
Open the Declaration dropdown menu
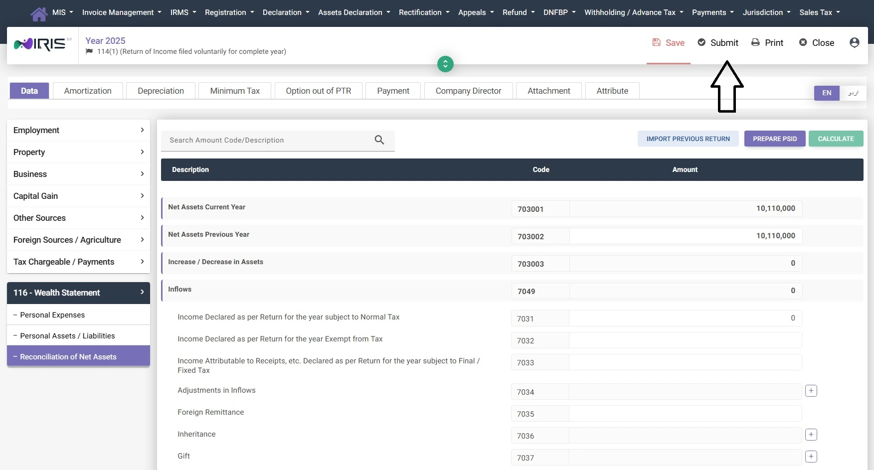click(286, 12)
